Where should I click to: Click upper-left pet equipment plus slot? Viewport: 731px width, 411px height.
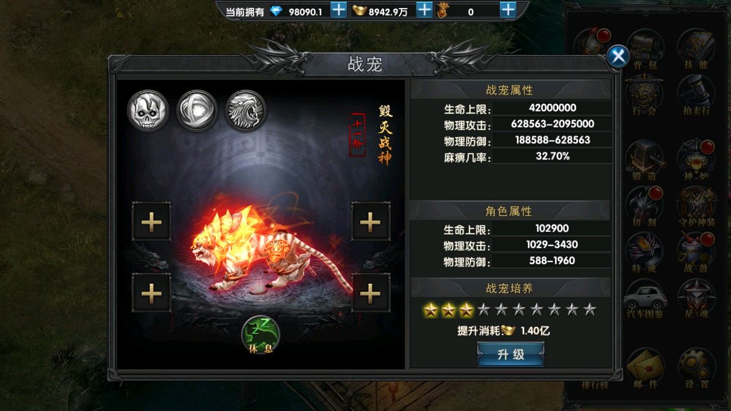(151, 221)
